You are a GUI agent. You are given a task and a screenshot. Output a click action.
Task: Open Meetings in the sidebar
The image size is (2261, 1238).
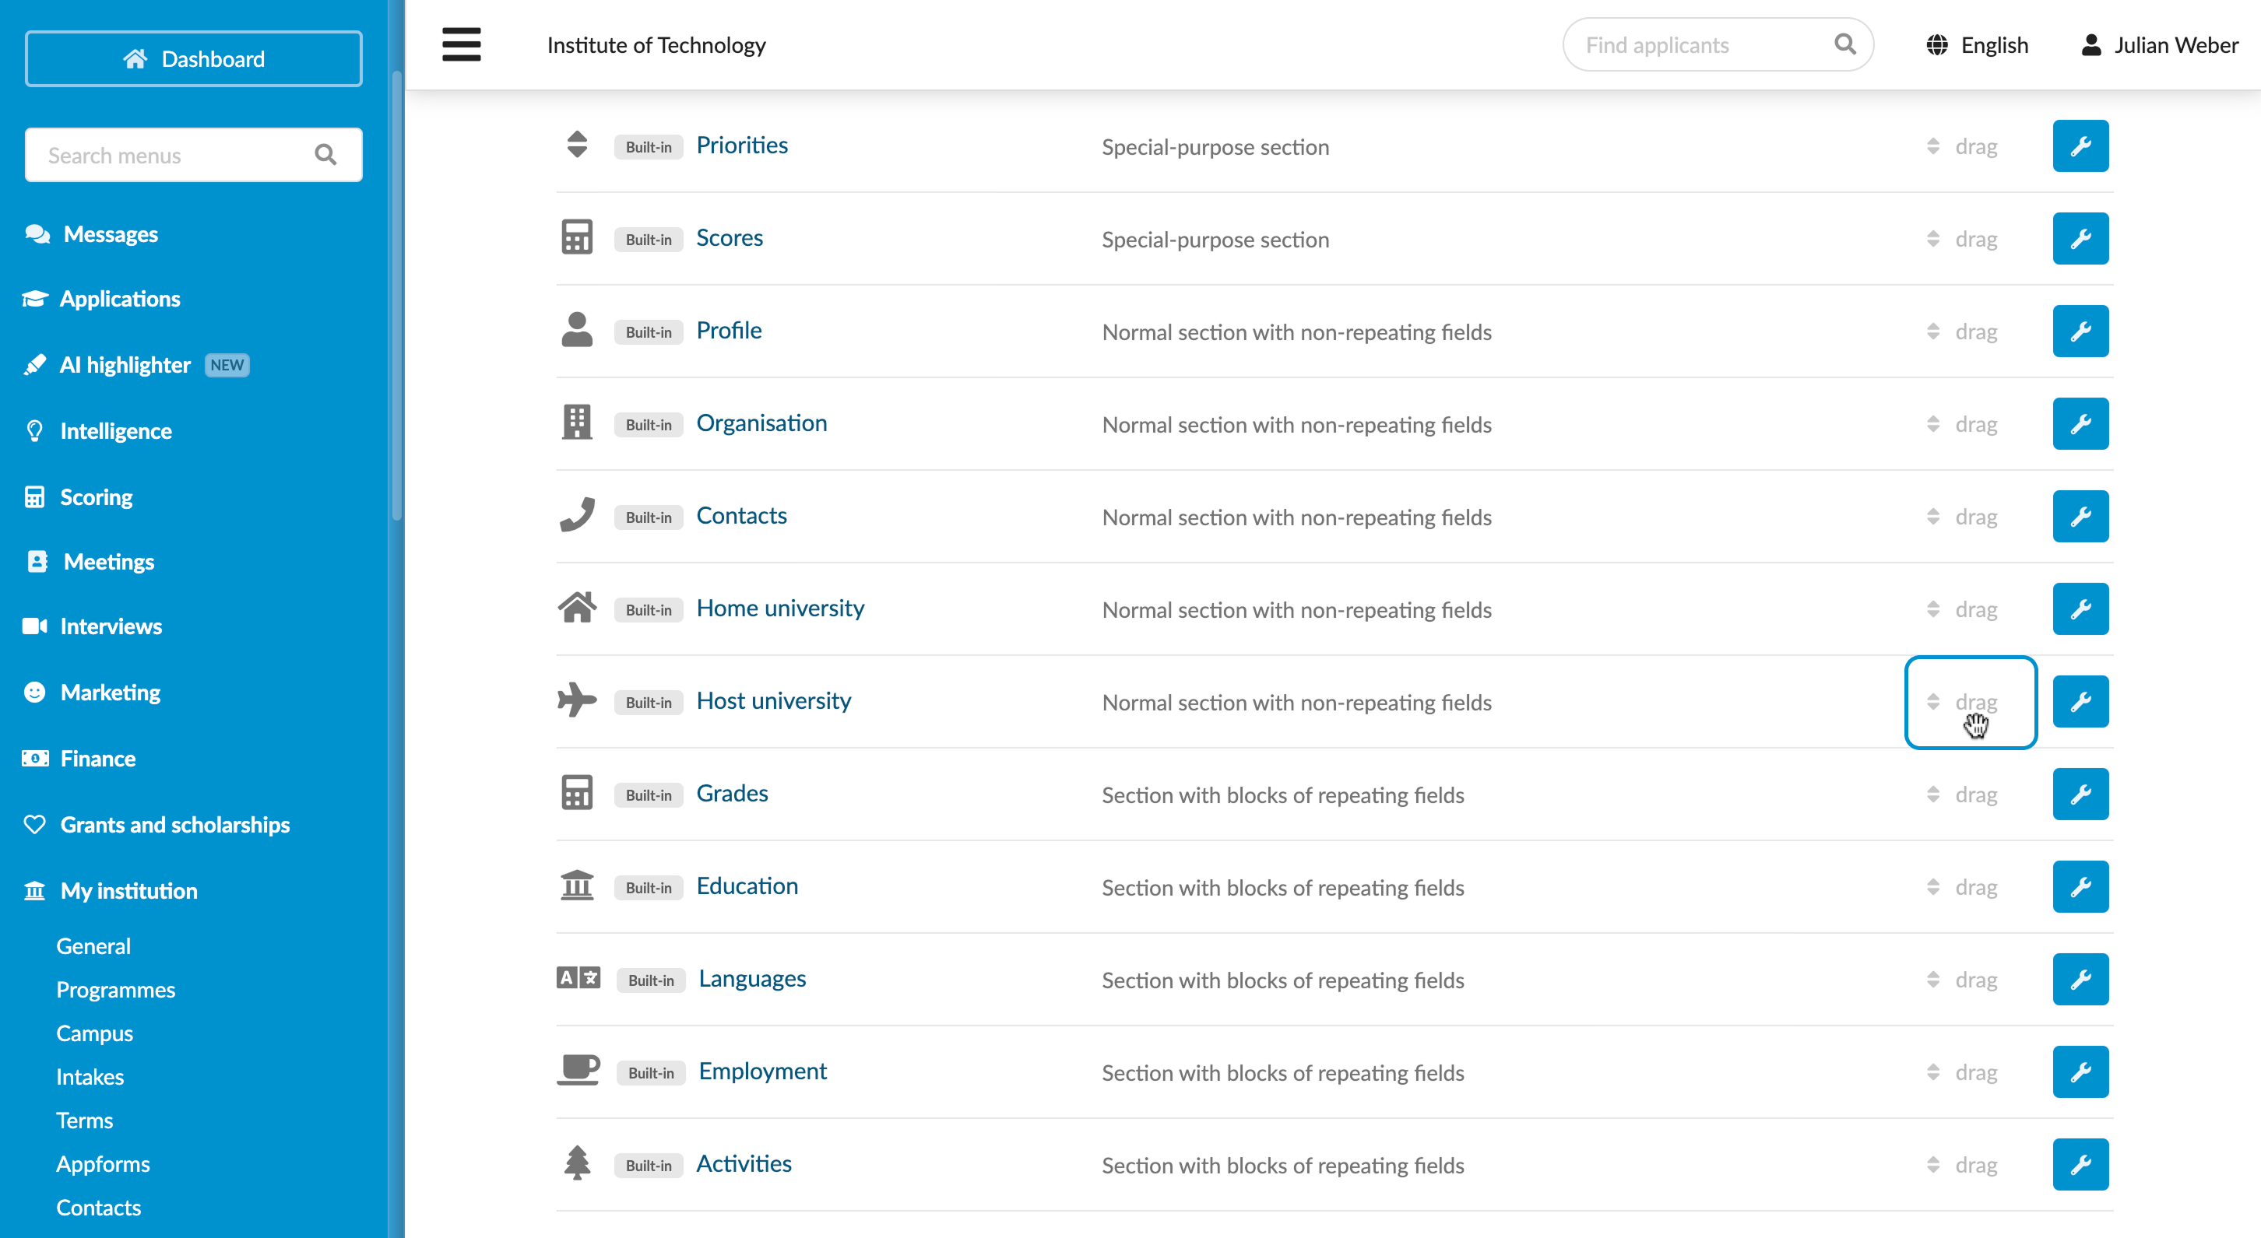pos(108,562)
